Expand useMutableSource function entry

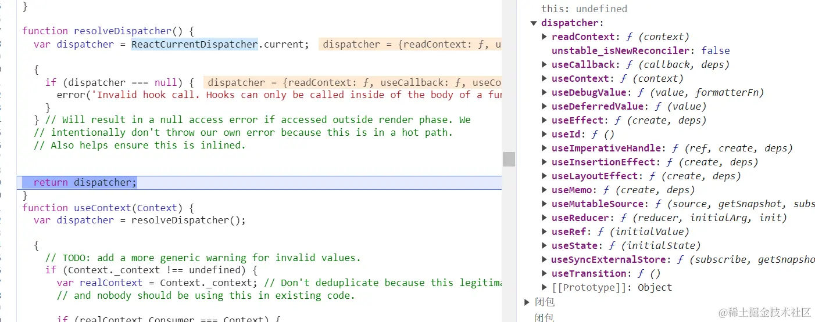pyautogui.click(x=545, y=204)
